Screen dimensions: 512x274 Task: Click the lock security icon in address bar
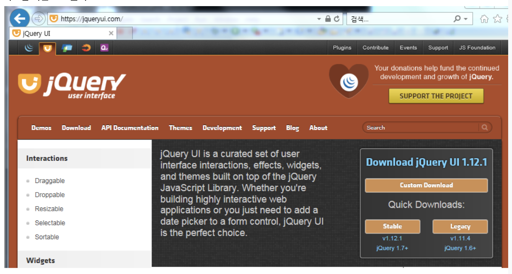[x=328, y=18]
